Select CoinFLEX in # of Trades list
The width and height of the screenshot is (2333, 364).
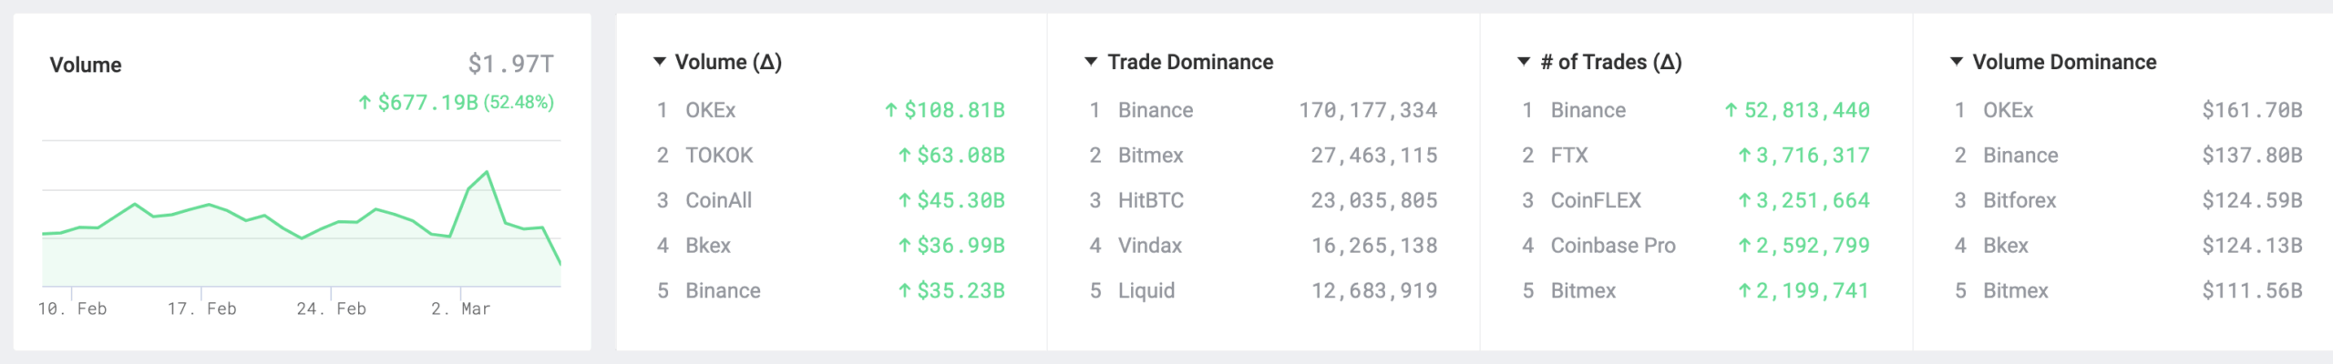pyautogui.click(x=1596, y=200)
